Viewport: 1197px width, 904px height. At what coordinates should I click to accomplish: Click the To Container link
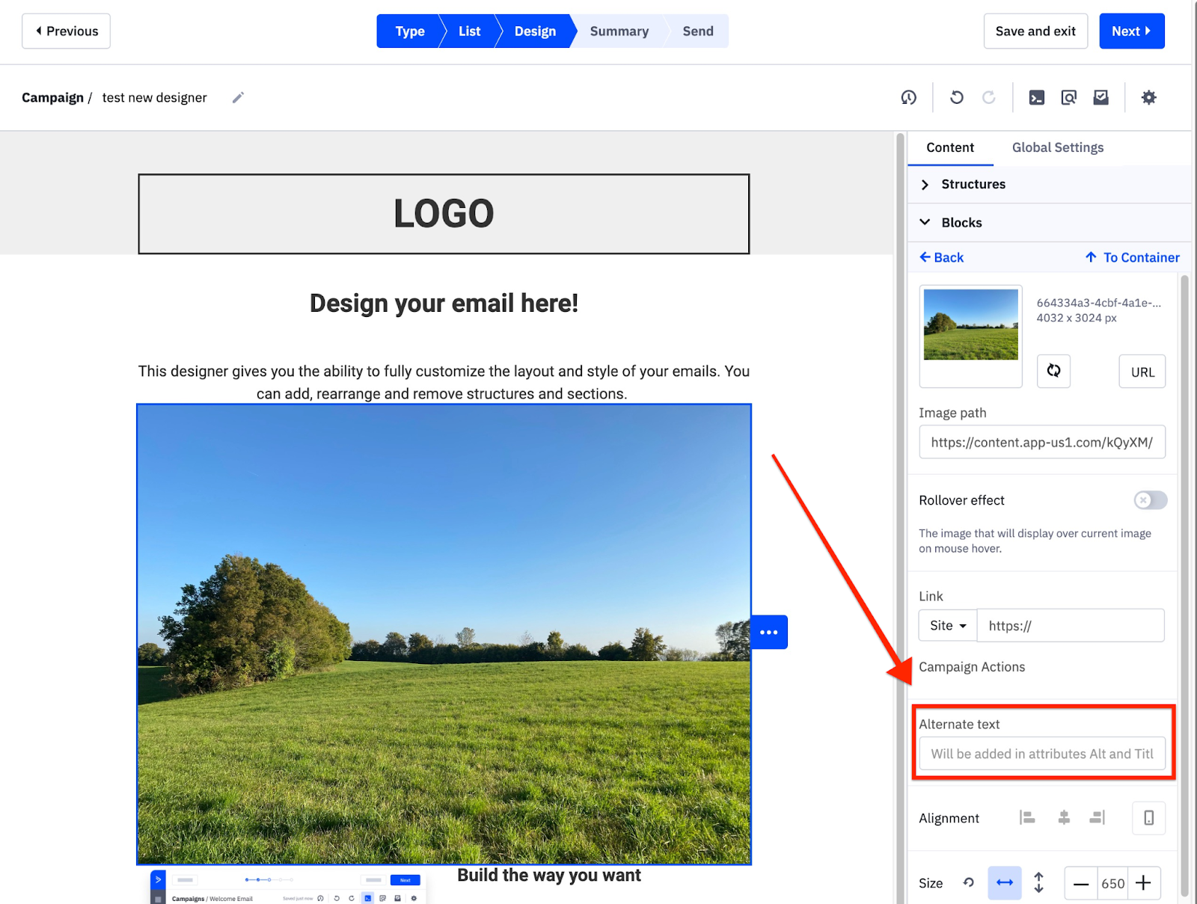(x=1133, y=258)
